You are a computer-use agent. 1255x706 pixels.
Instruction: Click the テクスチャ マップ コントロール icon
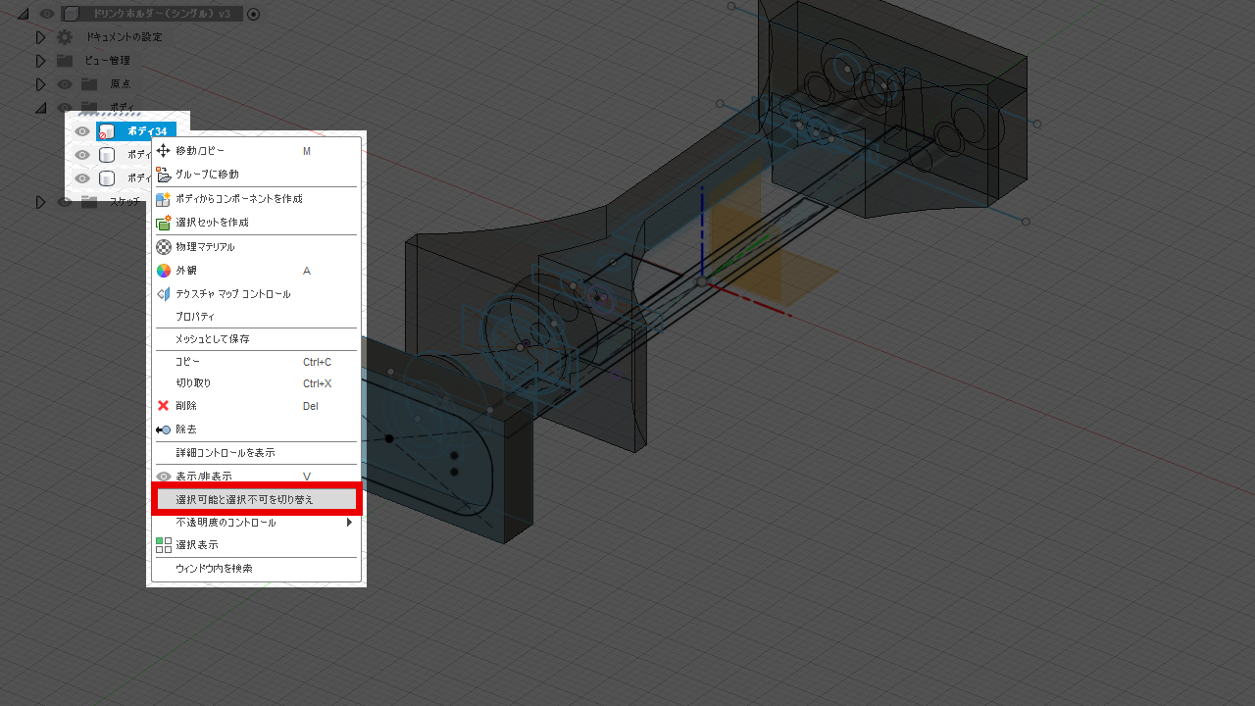164,294
